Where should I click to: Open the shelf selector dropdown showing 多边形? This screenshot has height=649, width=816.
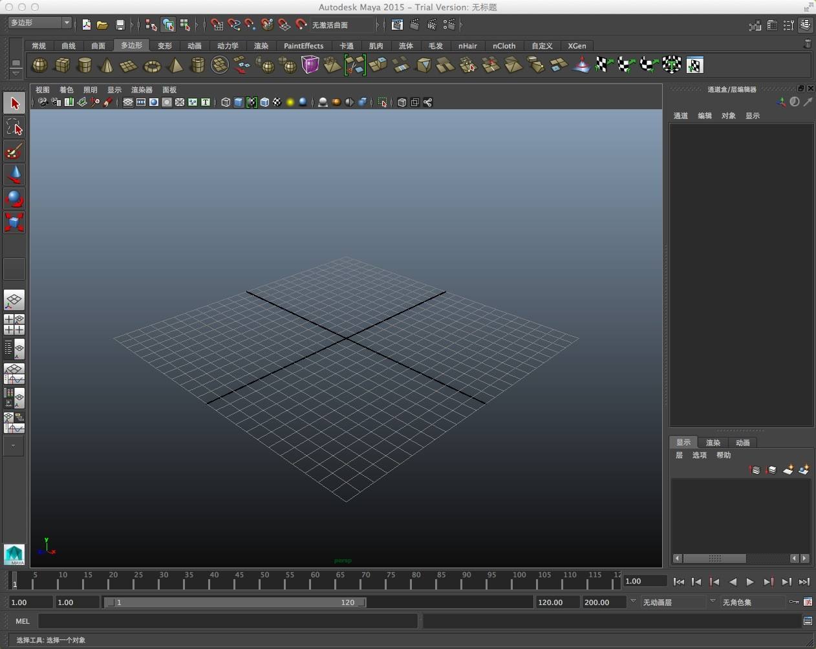pyautogui.click(x=67, y=23)
